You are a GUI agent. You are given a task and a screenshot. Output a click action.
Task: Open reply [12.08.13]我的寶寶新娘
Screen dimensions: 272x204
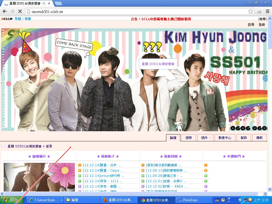pos(166,171)
